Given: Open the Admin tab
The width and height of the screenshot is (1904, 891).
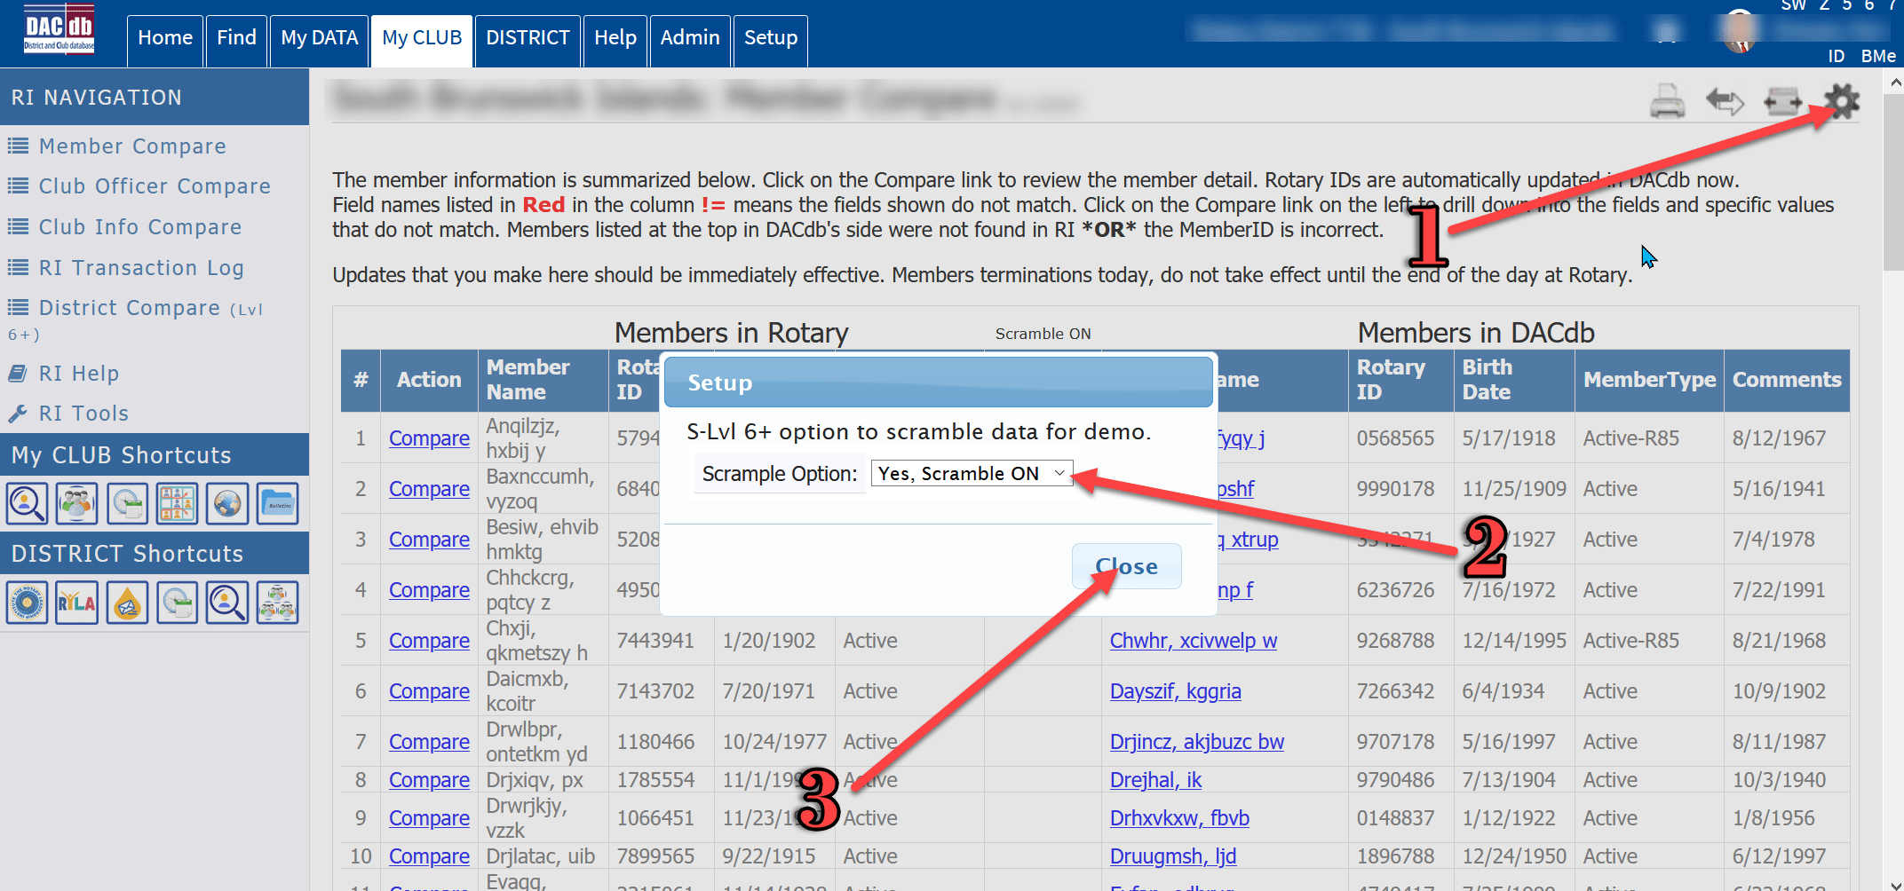Looking at the screenshot, I should (690, 41).
